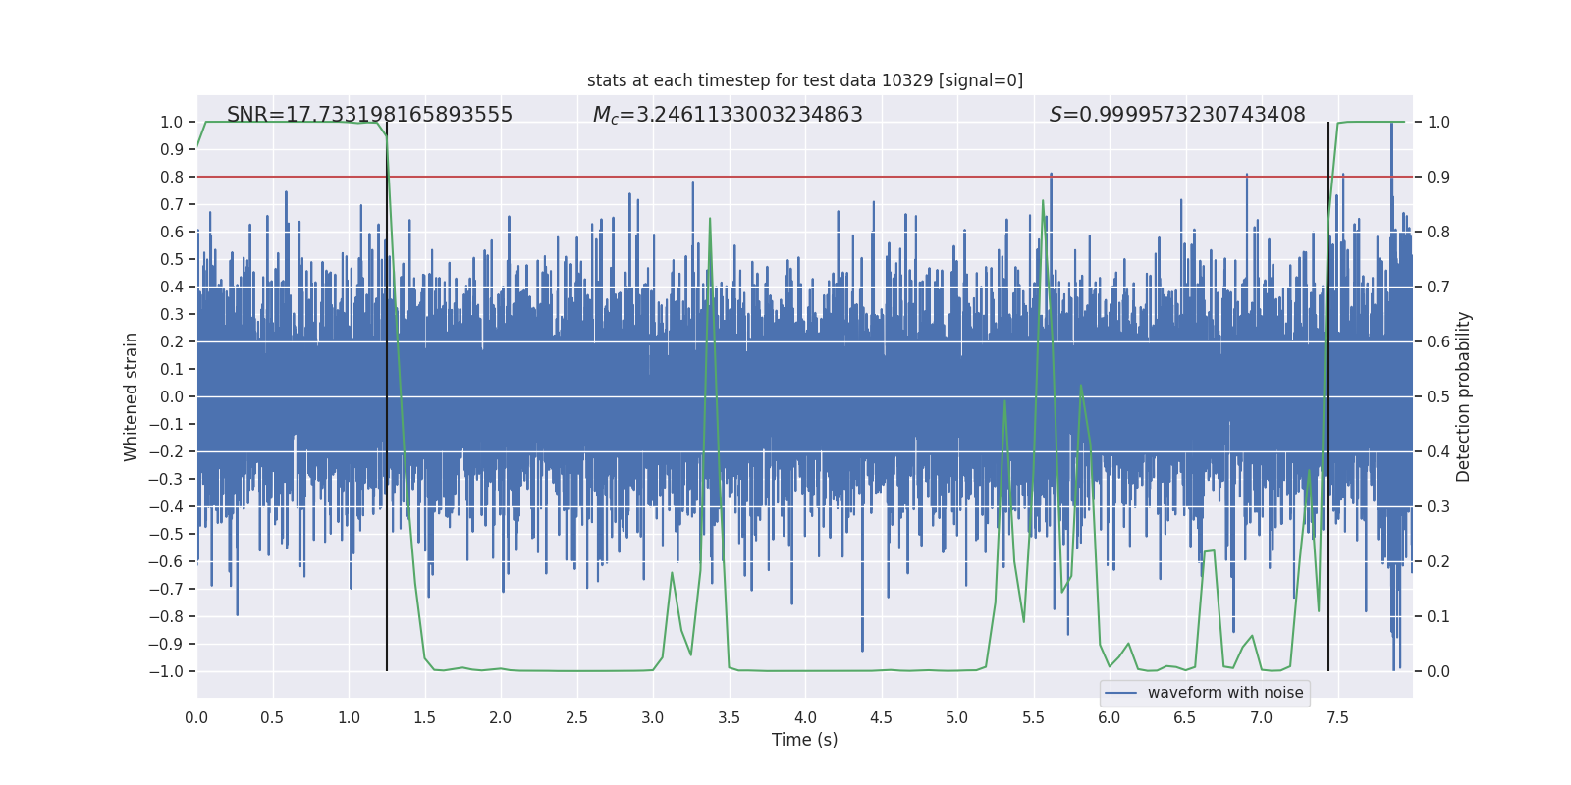The width and height of the screenshot is (1571, 785).
Task: Click the 0.6 tick on the detection probability axis
Action: pyautogui.click(x=1438, y=341)
